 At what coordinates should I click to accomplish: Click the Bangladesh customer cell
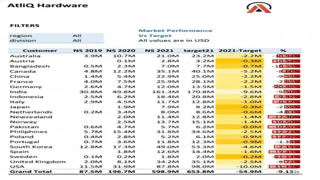click(x=30, y=66)
